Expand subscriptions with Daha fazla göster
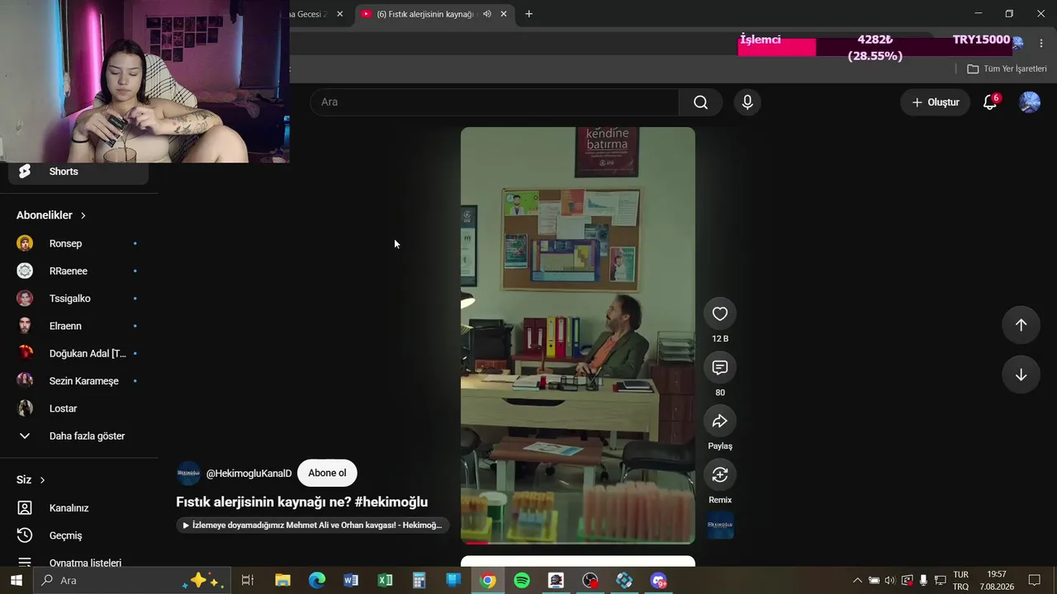The width and height of the screenshot is (1057, 594). pyautogui.click(x=78, y=436)
